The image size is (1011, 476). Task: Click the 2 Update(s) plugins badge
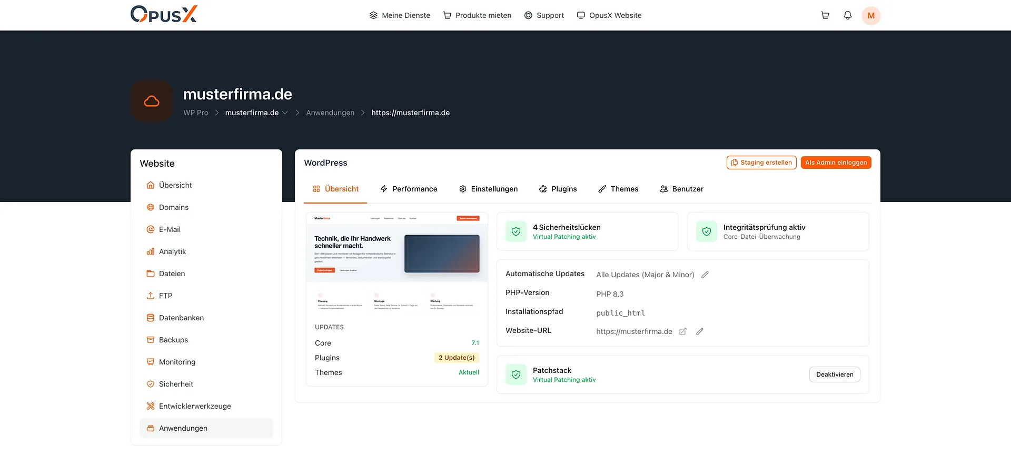tap(457, 358)
